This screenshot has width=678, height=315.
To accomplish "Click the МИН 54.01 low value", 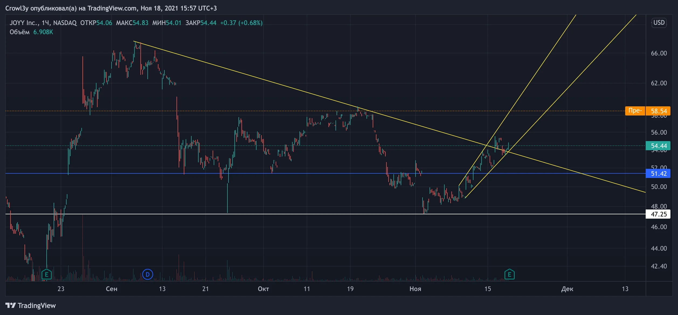I will pyautogui.click(x=167, y=23).
